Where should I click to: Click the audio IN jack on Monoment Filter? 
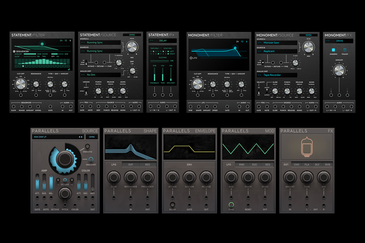(239, 107)
